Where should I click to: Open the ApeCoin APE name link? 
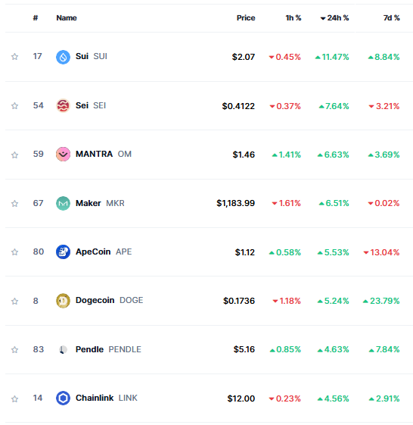(104, 252)
